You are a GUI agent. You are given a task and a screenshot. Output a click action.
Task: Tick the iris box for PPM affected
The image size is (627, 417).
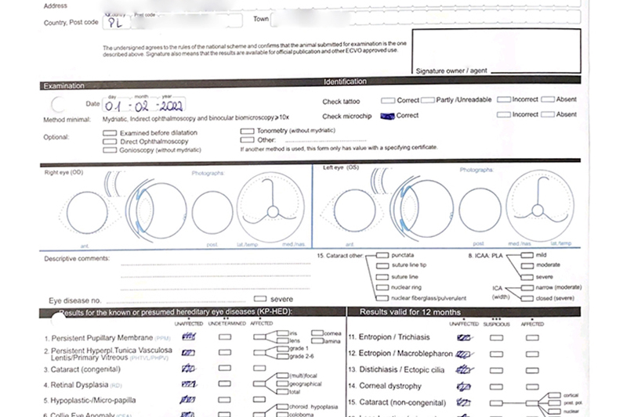click(283, 333)
